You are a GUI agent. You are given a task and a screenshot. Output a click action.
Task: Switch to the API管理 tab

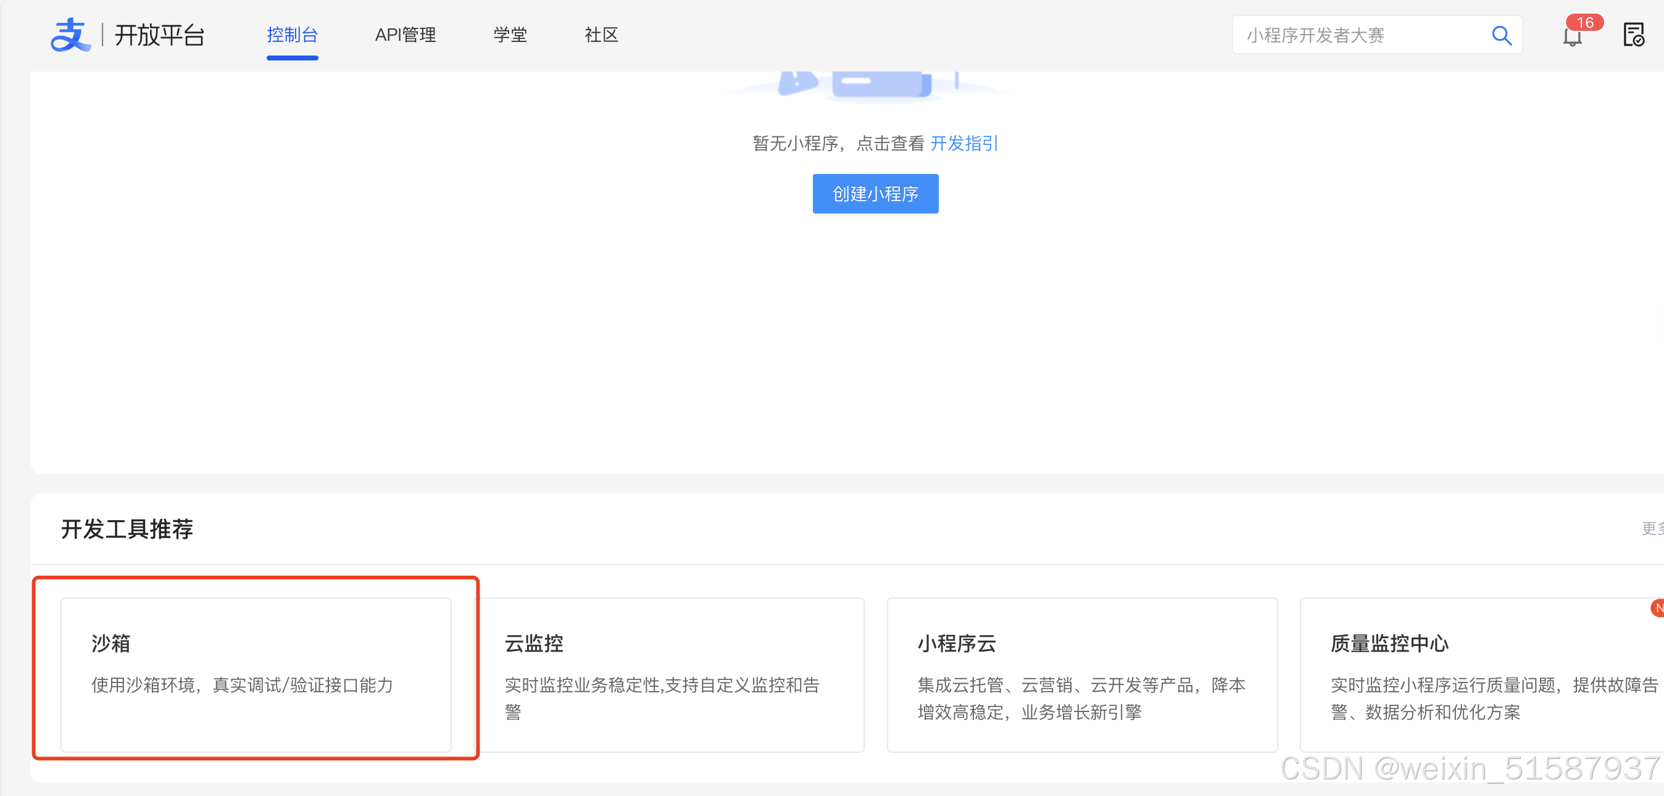(406, 35)
